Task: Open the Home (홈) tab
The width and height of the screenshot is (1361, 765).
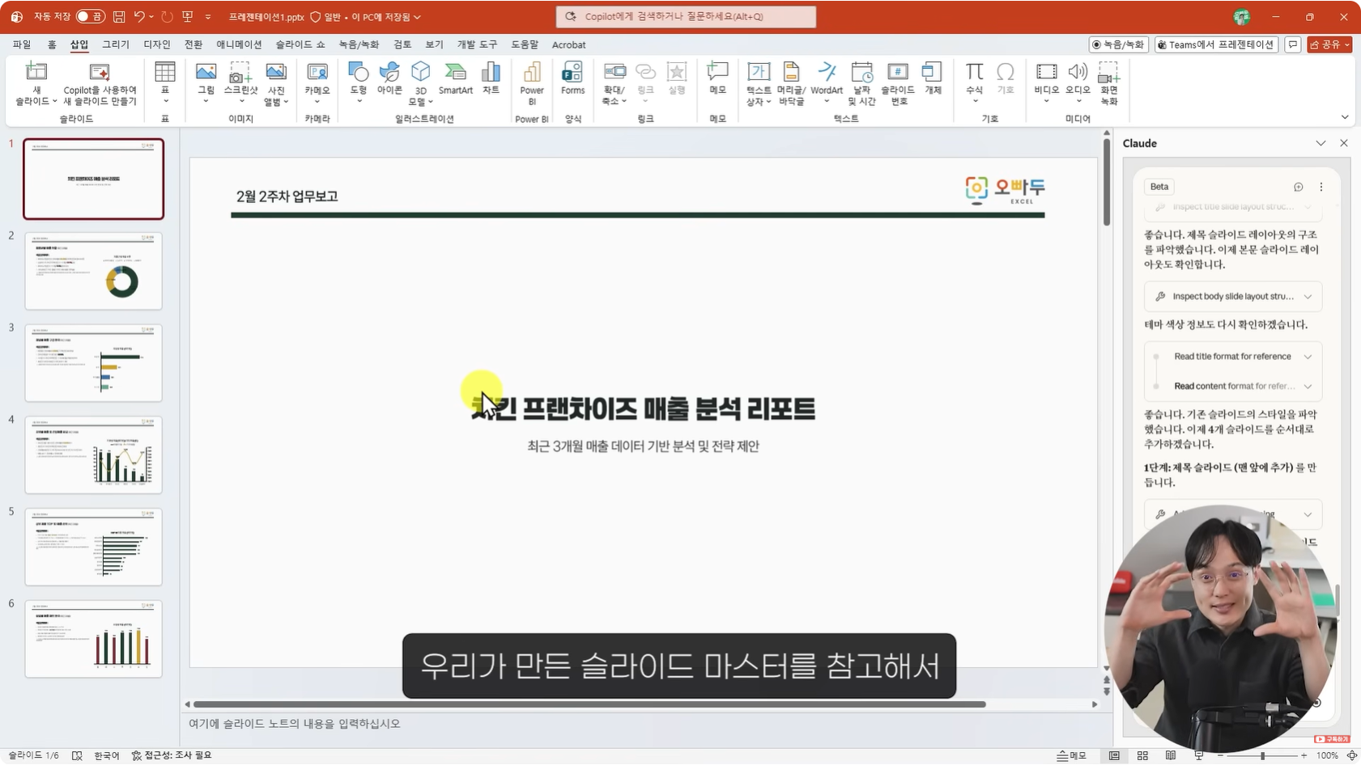Action: pyautogui.click(x=52, y=44)
